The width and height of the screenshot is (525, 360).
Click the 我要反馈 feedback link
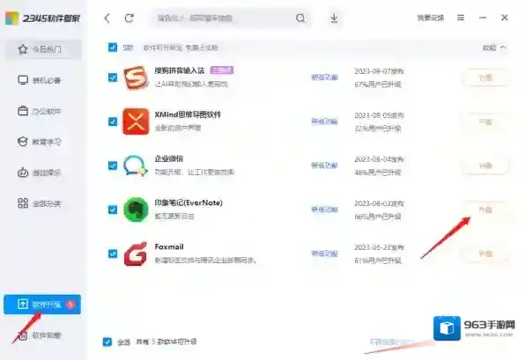pos(430,18)
